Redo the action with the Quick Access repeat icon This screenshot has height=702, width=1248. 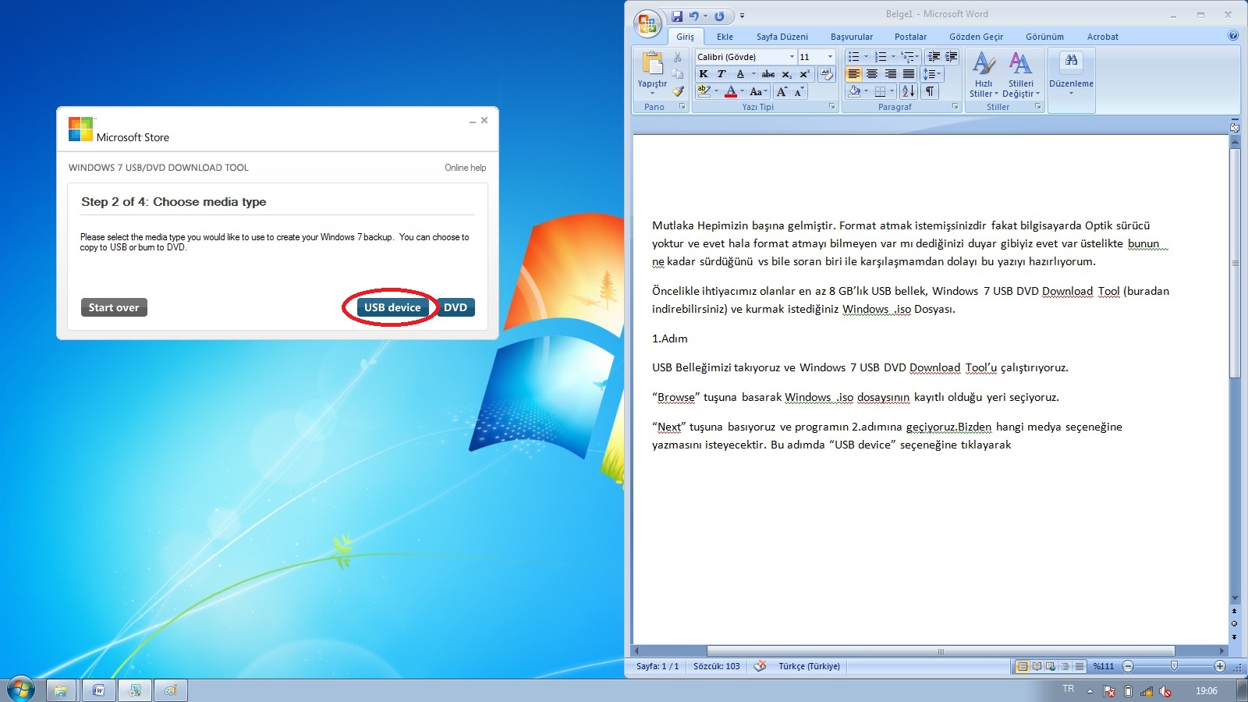(719, 16)
